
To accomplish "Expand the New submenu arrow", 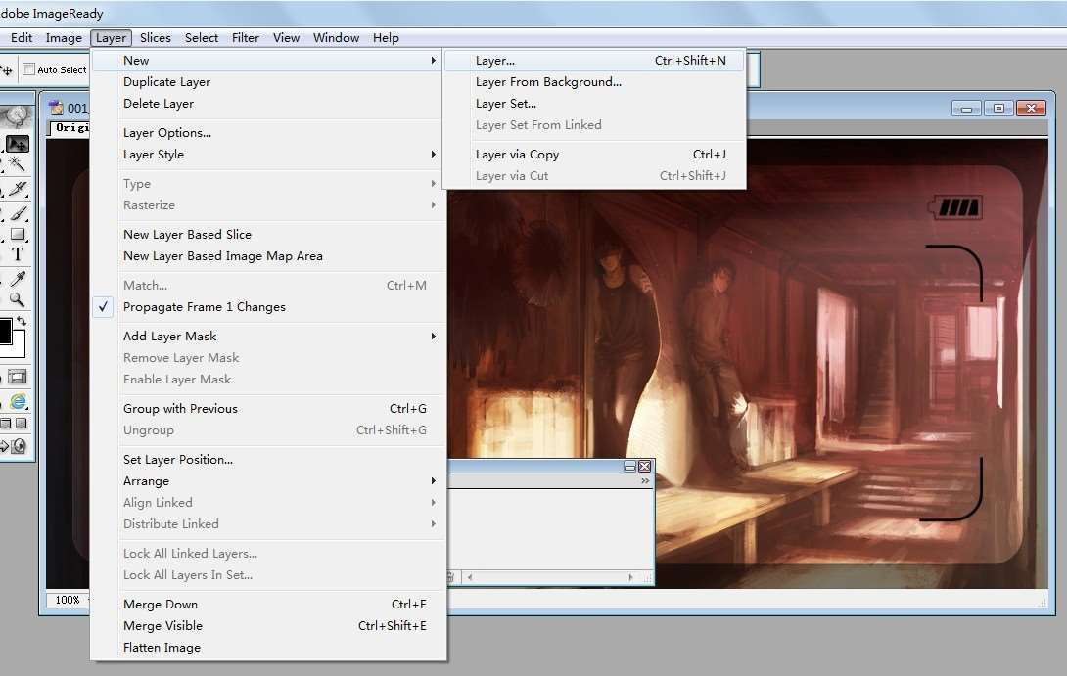I will [434, 61].
